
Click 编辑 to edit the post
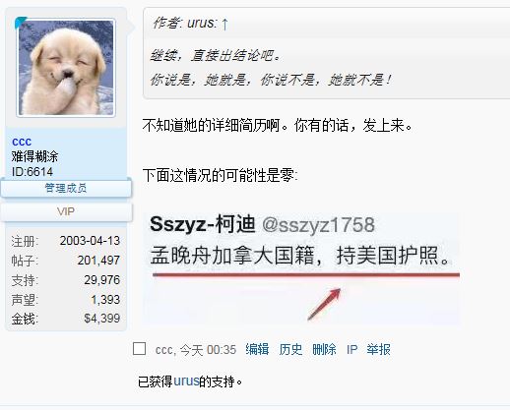[257, 349]
